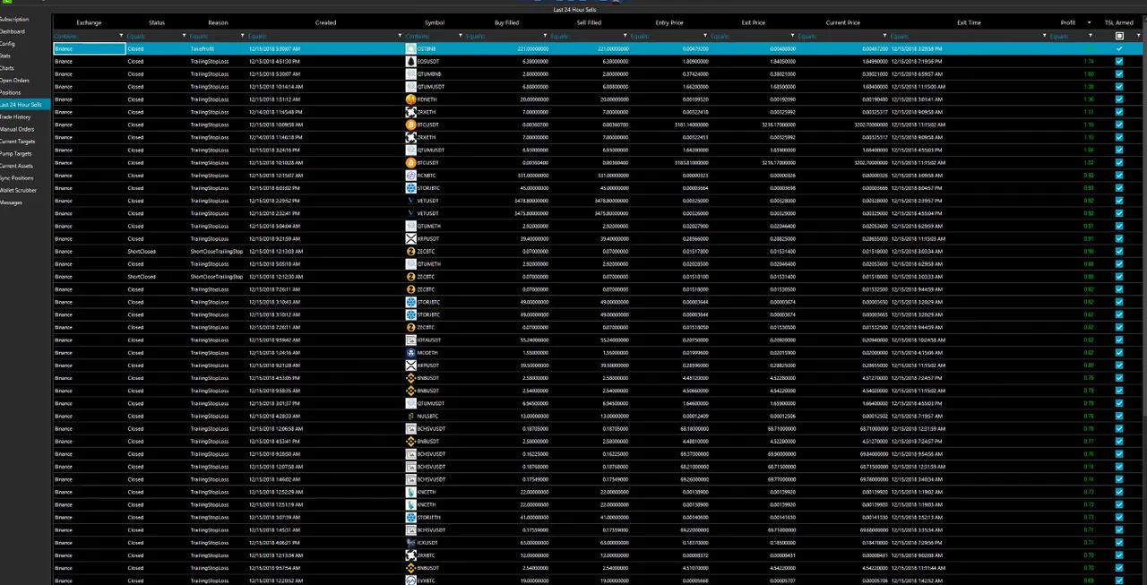Screen dimensions: 1147x585
Task: Click the NULSBTC coin icon
Action: 410,416
